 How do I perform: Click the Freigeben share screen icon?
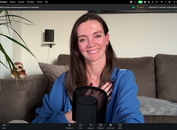tap(101, 125)
